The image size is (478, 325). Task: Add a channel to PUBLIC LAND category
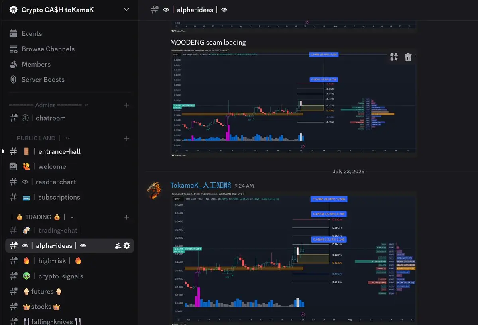click(127, 138)
